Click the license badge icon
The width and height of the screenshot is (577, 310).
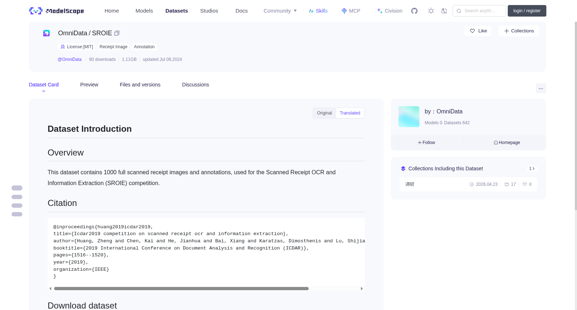pyautogui.click(x=63, y=47)
